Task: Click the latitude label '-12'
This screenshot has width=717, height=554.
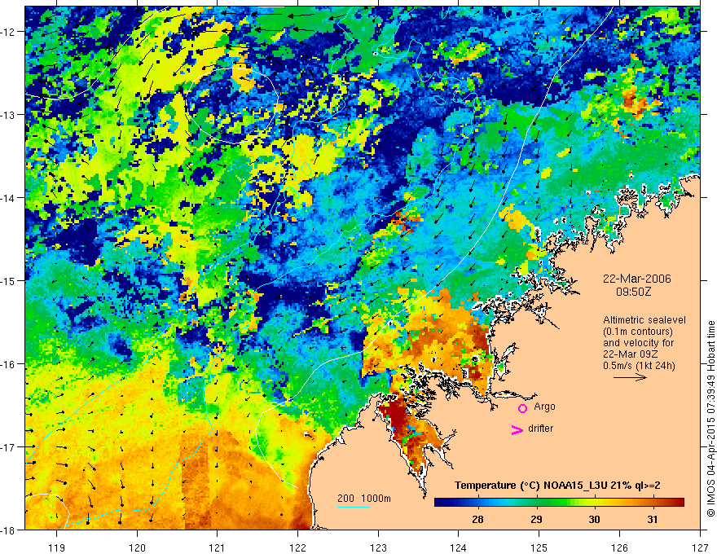Action: click(x=8, y=32)
